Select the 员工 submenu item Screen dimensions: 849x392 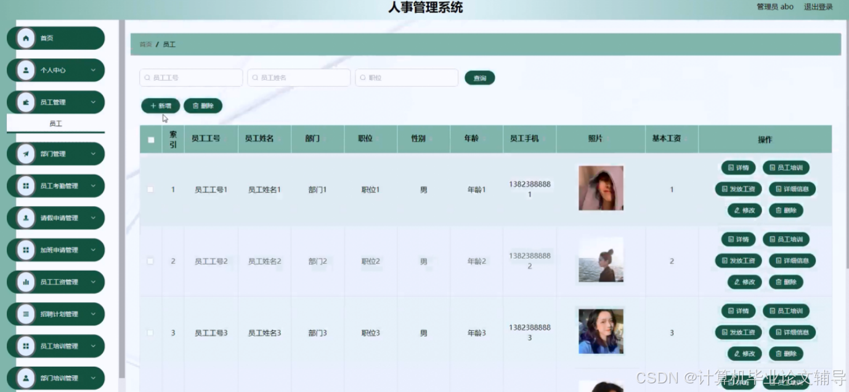point(55,123)
